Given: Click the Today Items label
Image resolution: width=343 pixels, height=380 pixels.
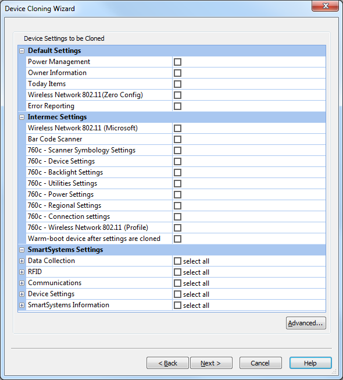Looking at the screenshot, I should [47, 84].
